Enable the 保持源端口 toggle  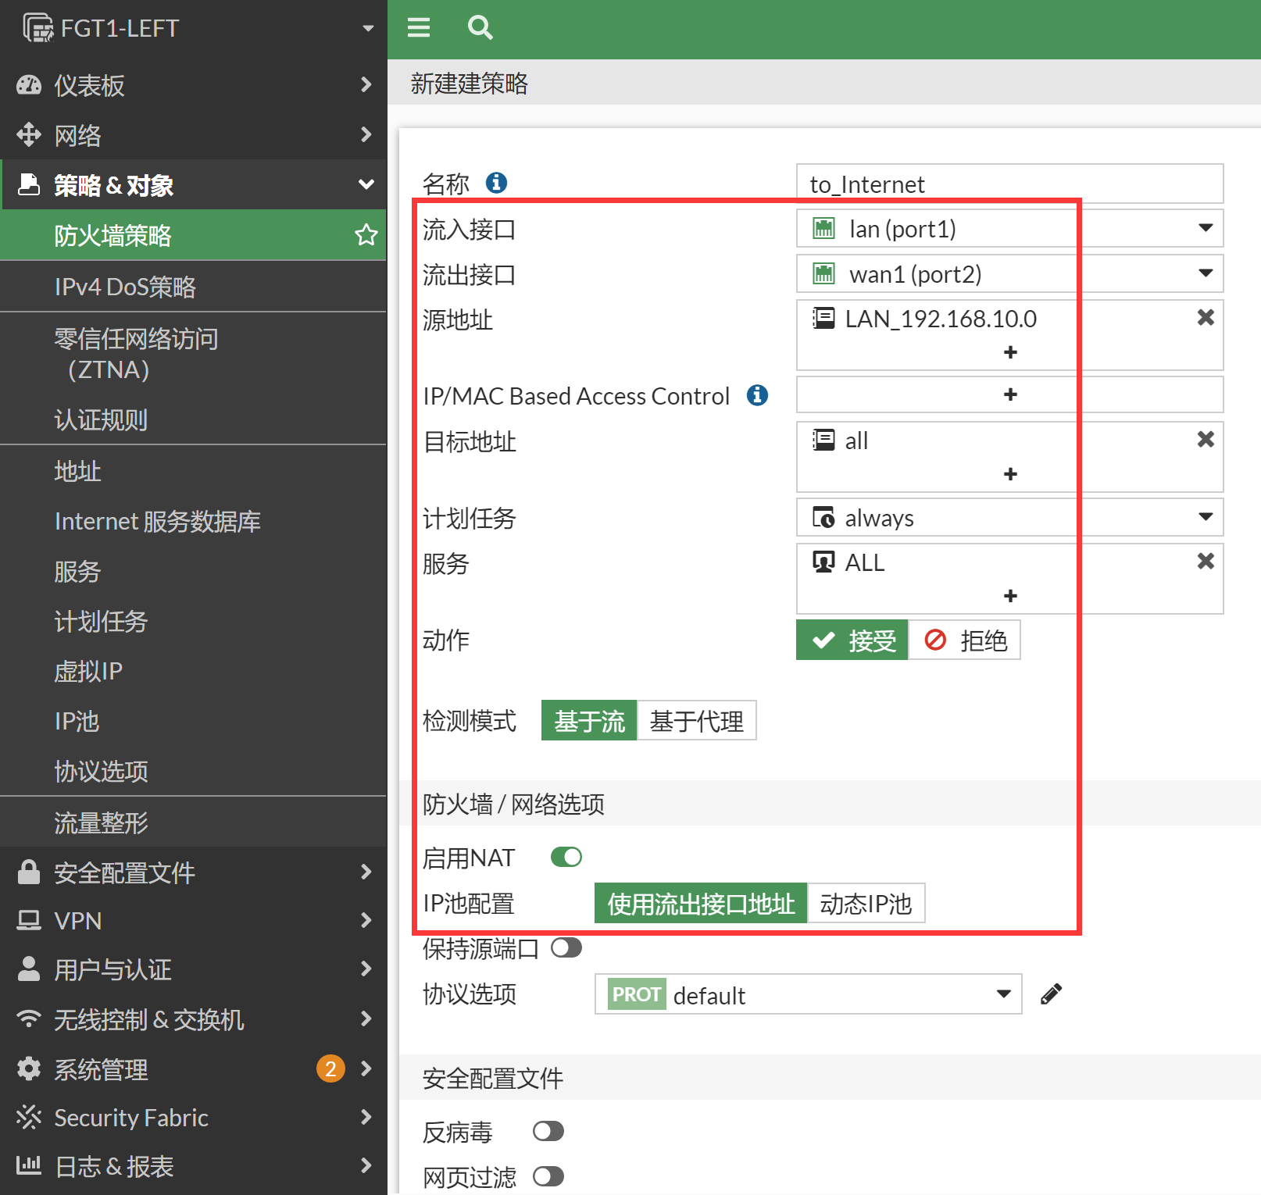[566, 948]
